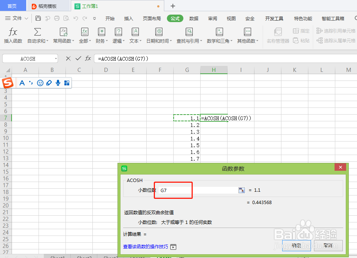Screen dimensions: 357x258
Task: Switch to the Review (审阅) ribbon tab
Action: pos(213,18)
